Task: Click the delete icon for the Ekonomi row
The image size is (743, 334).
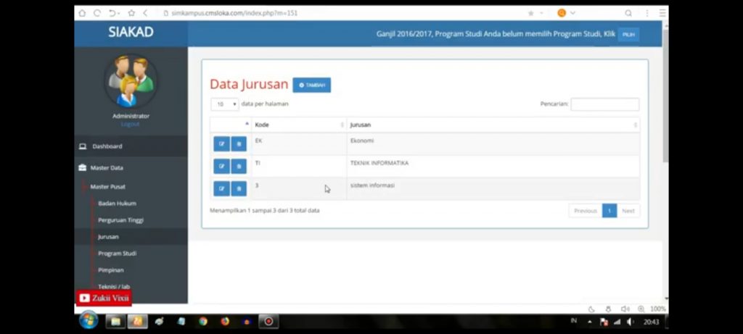Action: pyautogui.click(x=239, y=144)
